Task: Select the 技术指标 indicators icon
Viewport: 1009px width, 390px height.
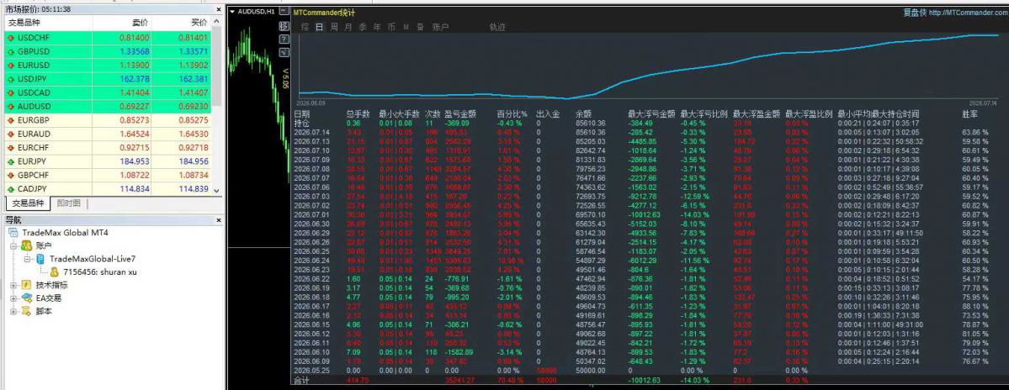Action: (26, 285)
